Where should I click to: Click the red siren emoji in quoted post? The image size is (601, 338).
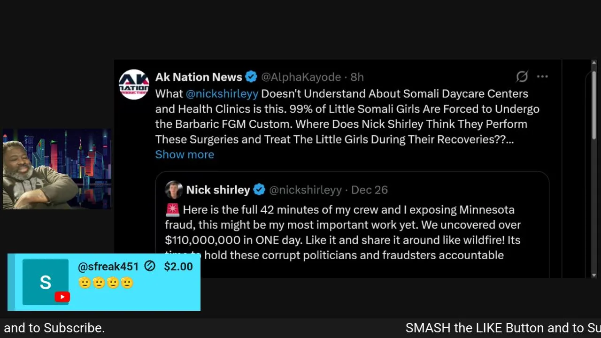[172, 210]
